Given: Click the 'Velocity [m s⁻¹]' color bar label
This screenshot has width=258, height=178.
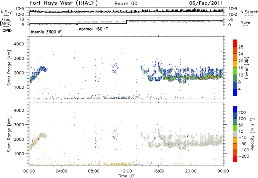Looking at the screenshot, I should click(x=252, y=134).
